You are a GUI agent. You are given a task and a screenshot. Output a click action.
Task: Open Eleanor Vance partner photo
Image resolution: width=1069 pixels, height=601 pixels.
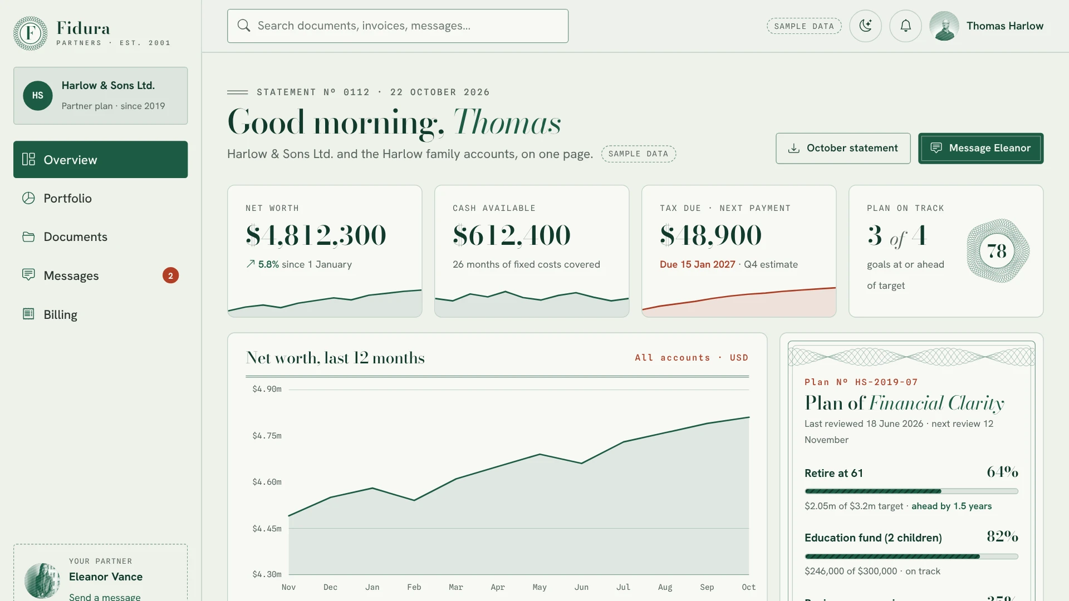point(42,580)
